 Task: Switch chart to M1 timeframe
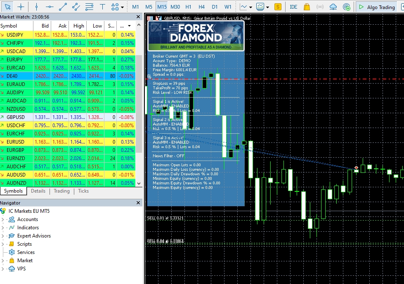tap(135, 7)
